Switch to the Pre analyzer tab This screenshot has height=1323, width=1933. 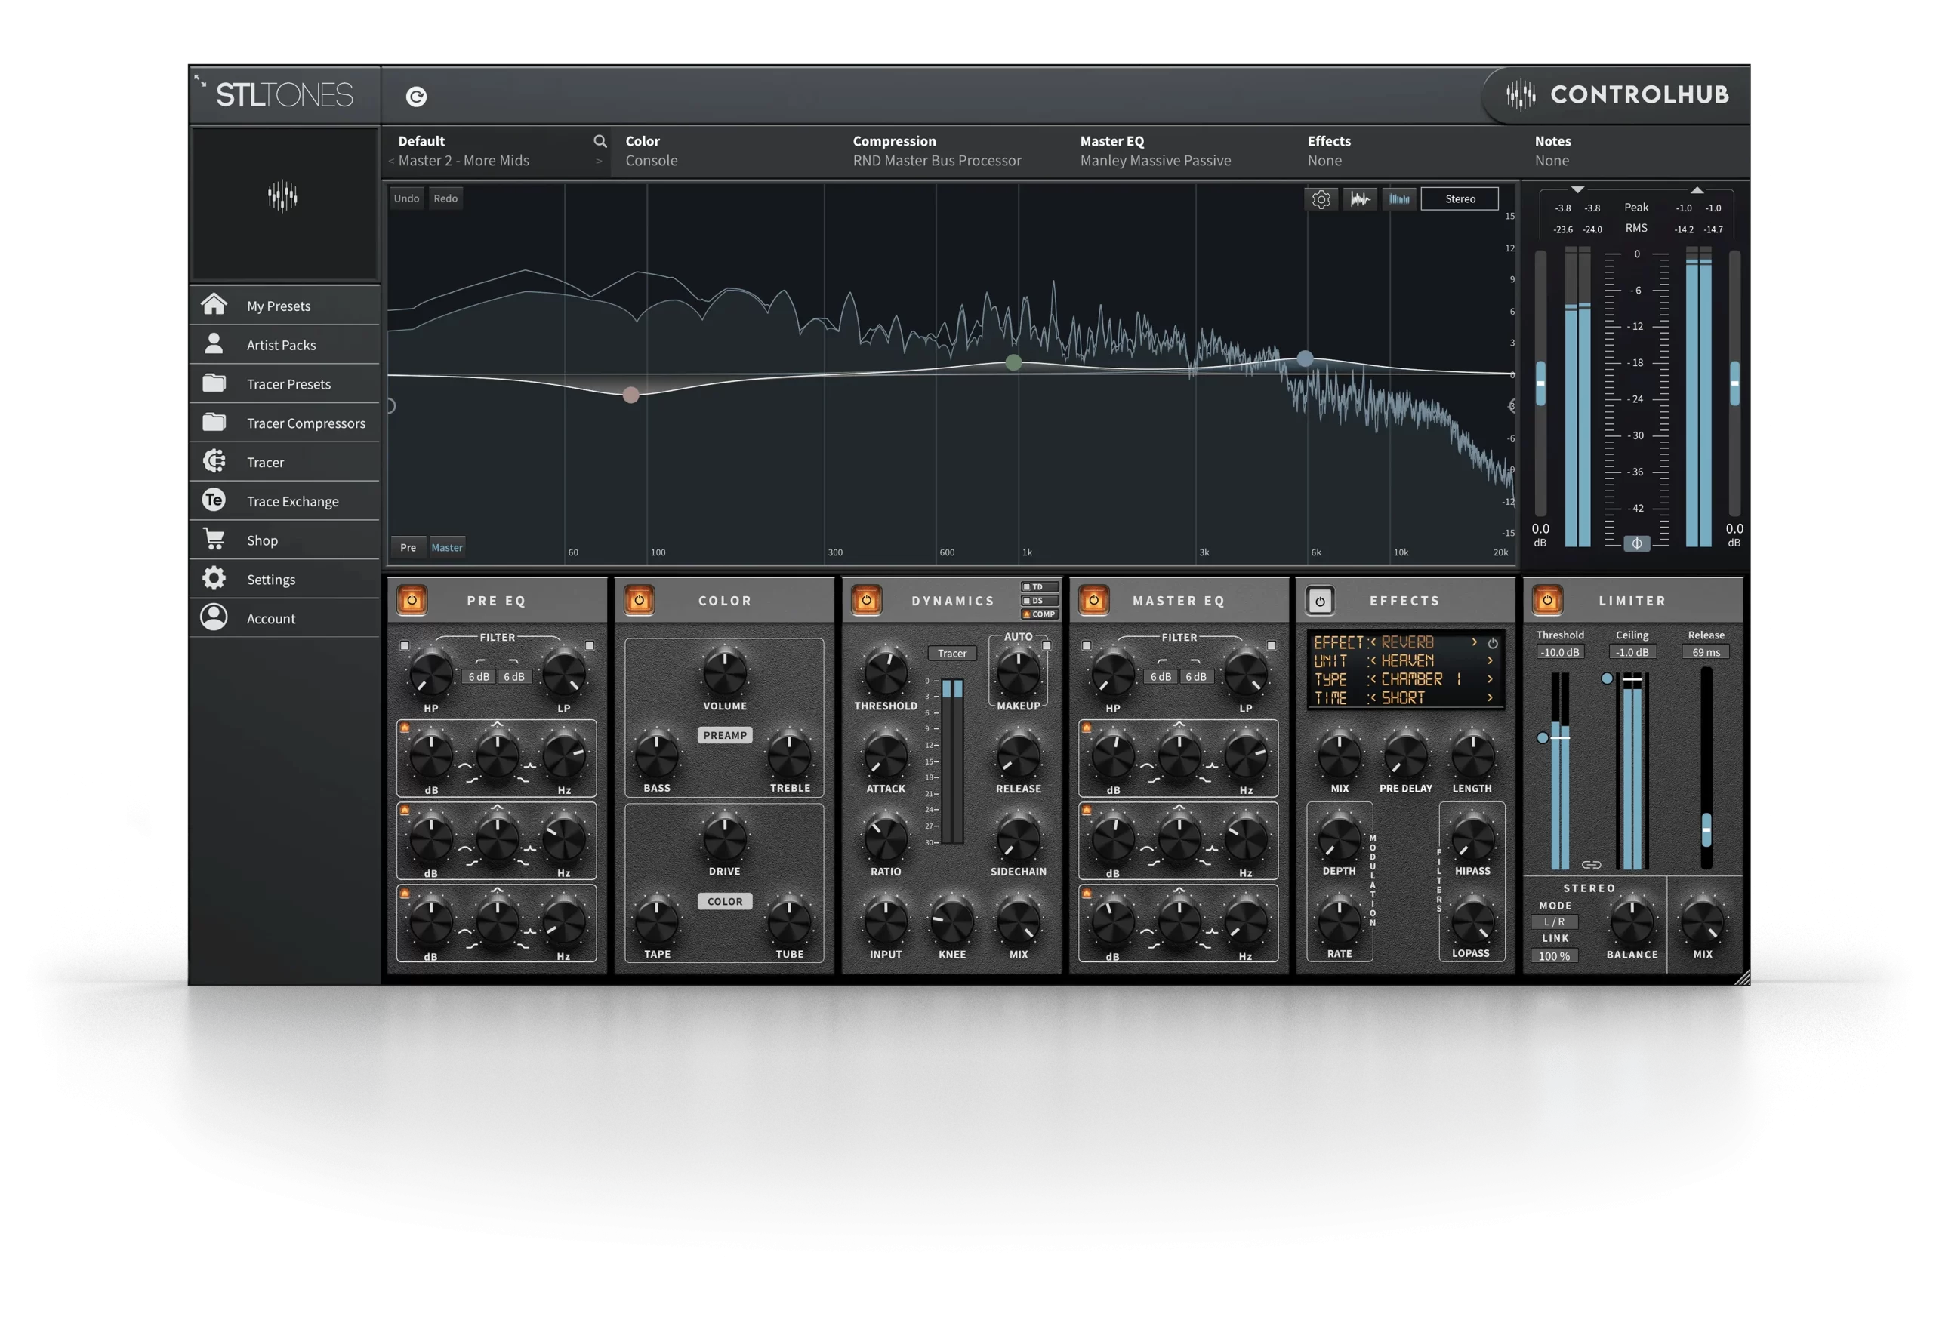point(408,547)
